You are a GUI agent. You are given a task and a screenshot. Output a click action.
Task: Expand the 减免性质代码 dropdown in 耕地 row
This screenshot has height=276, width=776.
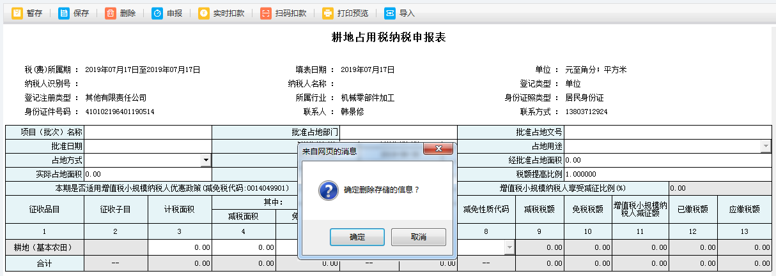(509, 247)
